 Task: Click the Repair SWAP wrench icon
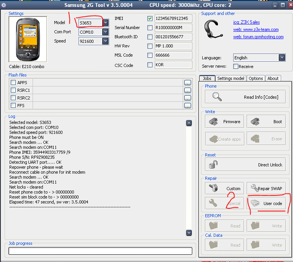coord(255,188)
